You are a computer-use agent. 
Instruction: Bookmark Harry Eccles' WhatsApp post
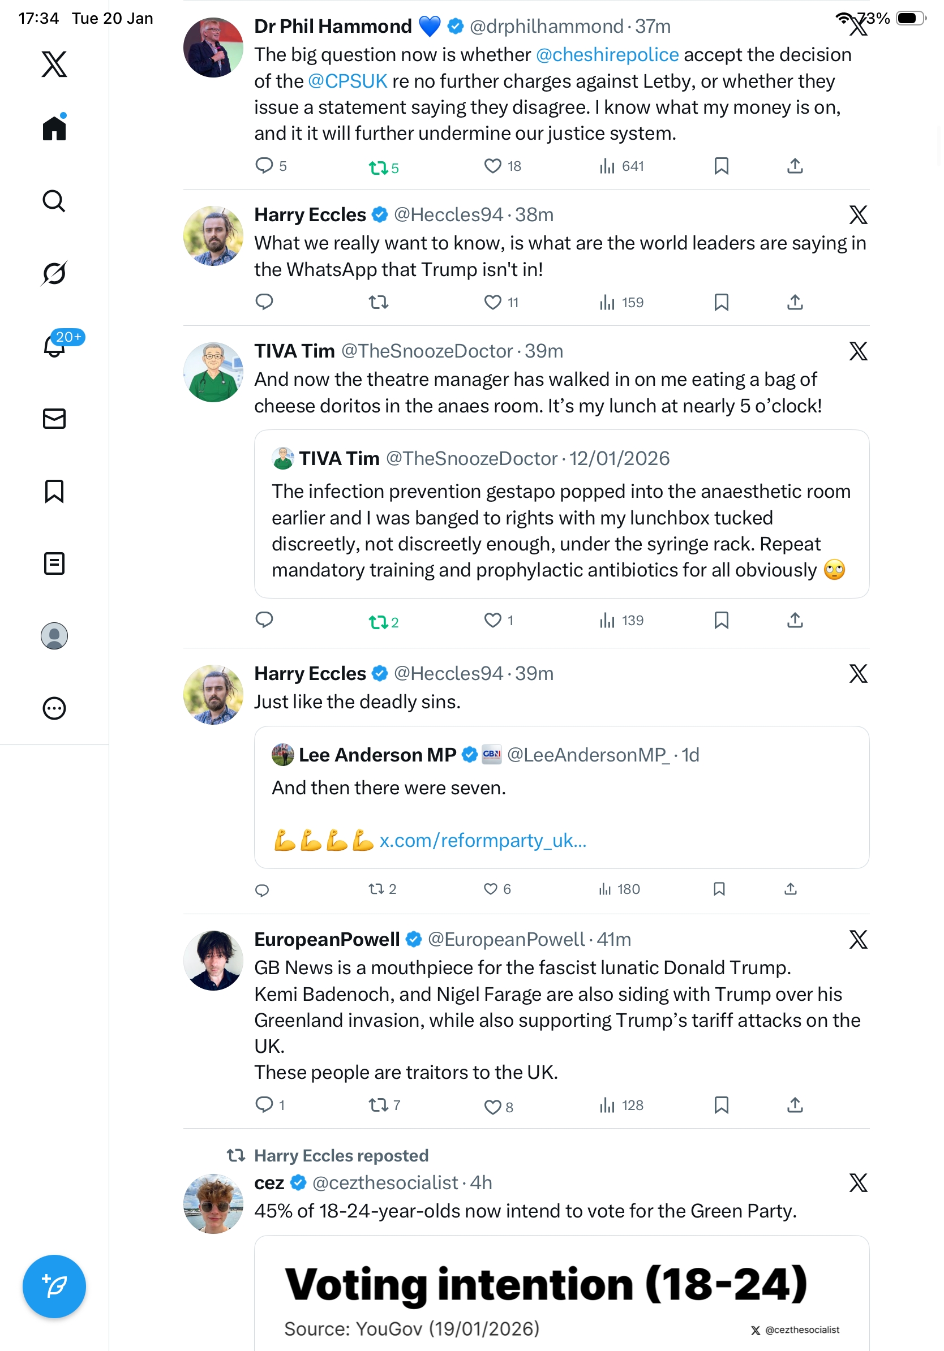pyautogui.click(x=721, y=303)
